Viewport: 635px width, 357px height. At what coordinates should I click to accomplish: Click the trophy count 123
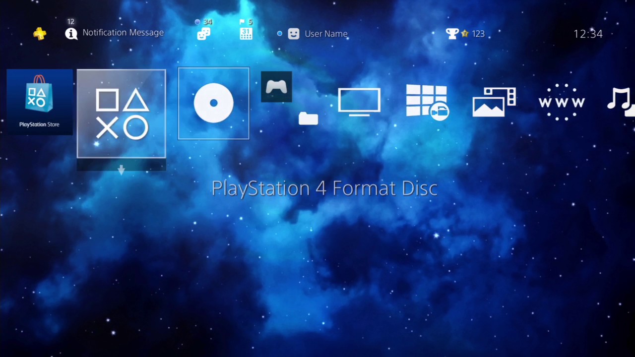[x=478, y=34]
